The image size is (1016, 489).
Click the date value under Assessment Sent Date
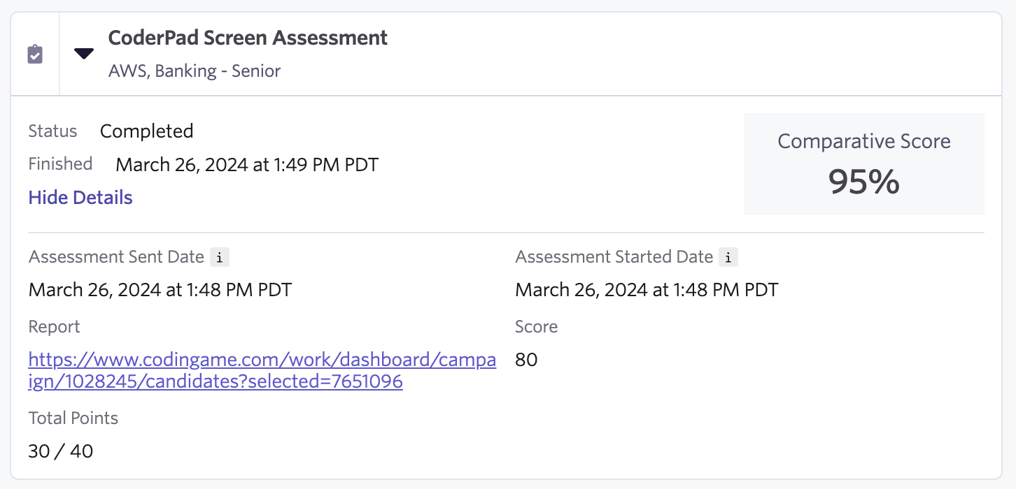[160, 290]
